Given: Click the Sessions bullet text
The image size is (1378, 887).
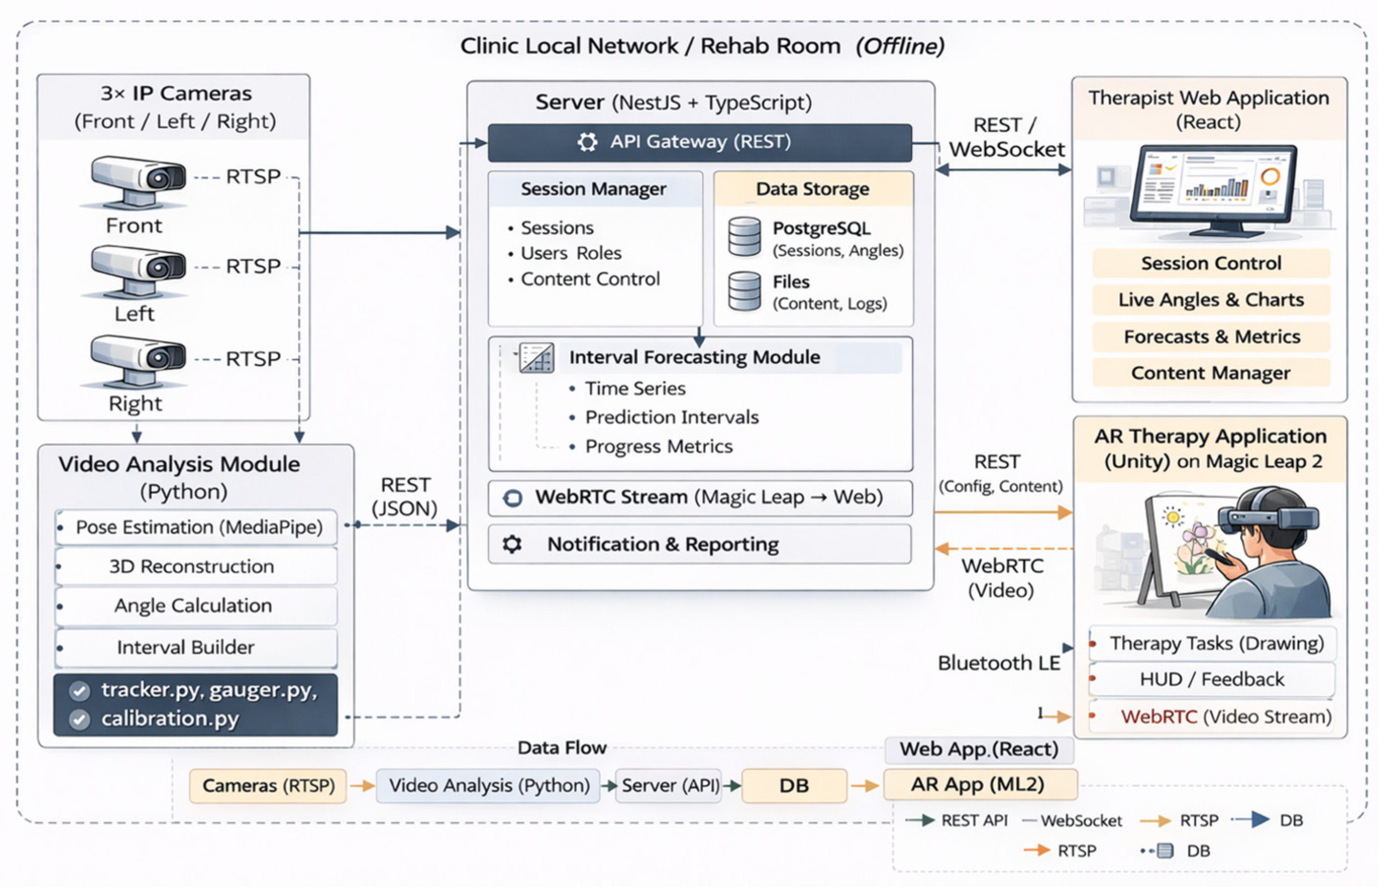Looking at the screenshot, I should coord(557,228).
